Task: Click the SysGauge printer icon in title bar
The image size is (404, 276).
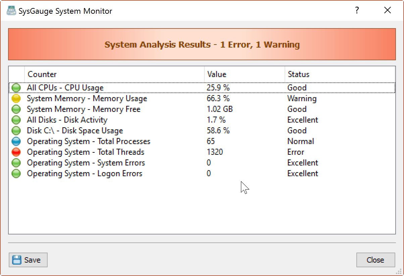Action: tap(11, 10)
